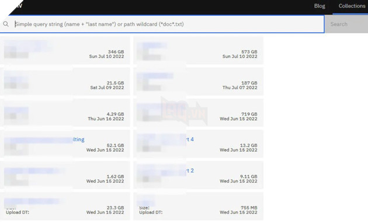Click the grey Search button
368x222 pixels.
tap(346, 24)
